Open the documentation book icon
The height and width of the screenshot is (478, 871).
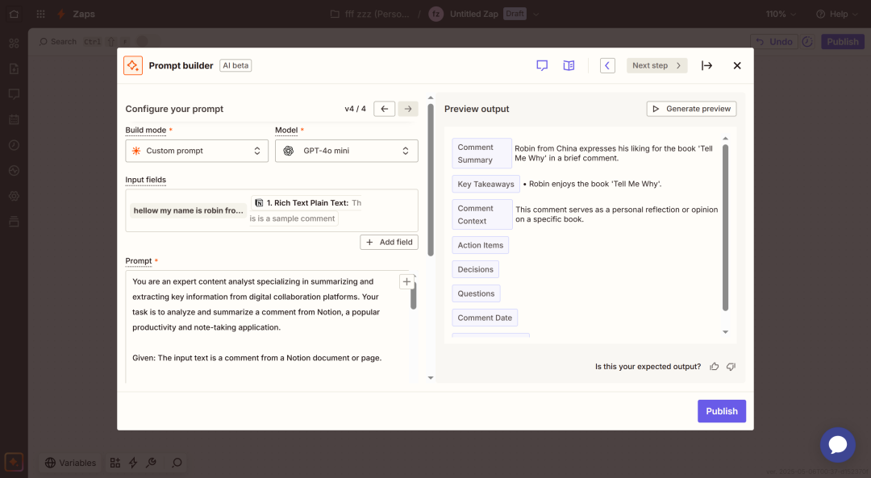click(569, 65)
